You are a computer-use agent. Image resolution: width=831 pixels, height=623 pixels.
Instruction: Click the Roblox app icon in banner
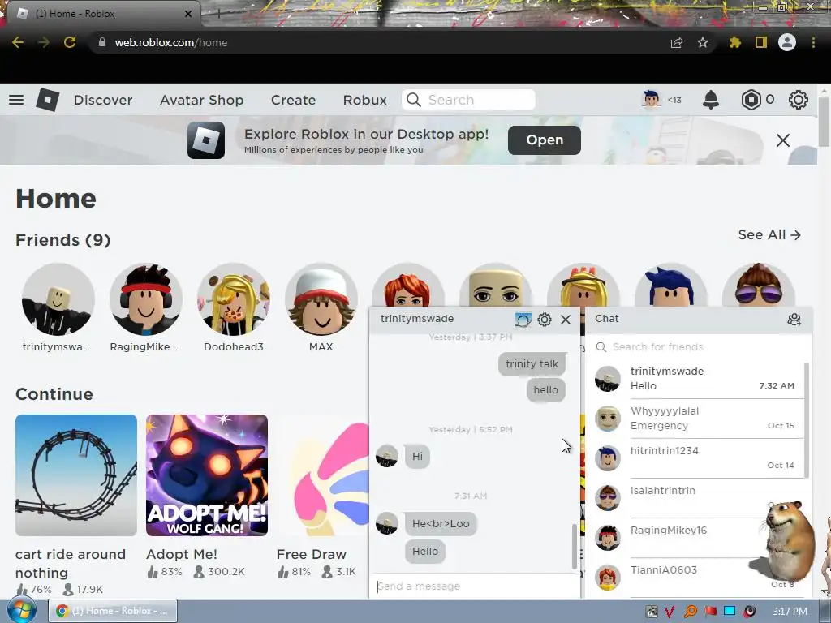205,140
